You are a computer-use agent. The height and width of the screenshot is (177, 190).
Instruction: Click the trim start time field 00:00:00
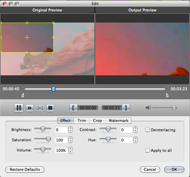[x=88, y=108]
